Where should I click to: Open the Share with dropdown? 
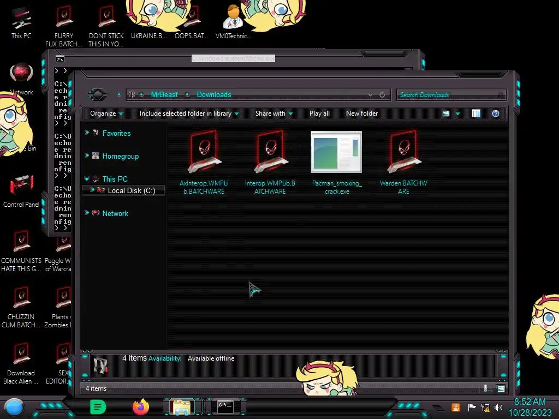click(x=274, y=113)
